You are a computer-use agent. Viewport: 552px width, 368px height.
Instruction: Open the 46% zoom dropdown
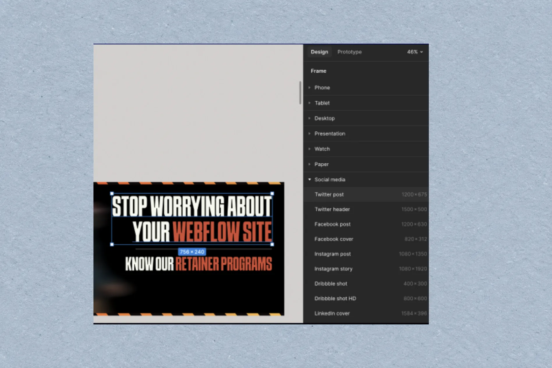click(415, 52)
